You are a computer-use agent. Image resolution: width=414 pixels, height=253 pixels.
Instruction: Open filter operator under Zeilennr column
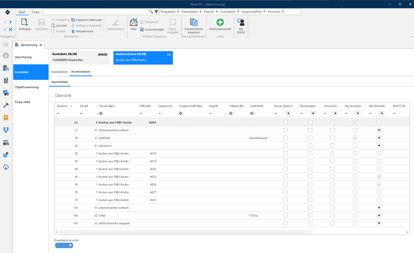[x=58, y=113]
